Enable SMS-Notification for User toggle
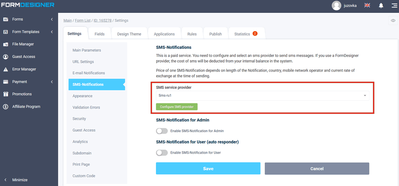Viewport: 399px width, 186px height. 162,152
